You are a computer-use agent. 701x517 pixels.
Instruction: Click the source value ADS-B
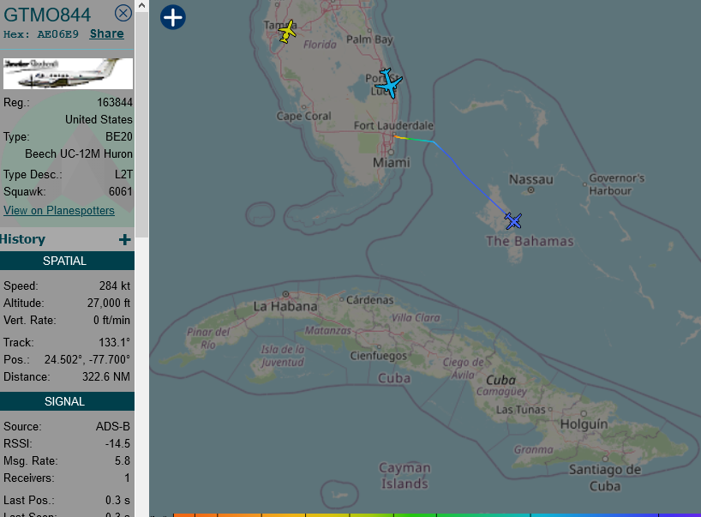(113, 427)
